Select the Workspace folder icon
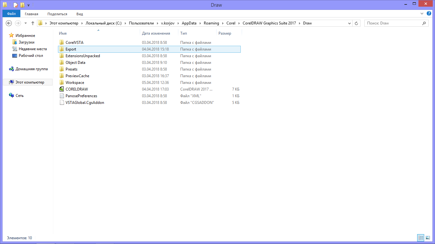Image resolution: width=435 pixels, height=244 pixels. [x=62, y=82]
